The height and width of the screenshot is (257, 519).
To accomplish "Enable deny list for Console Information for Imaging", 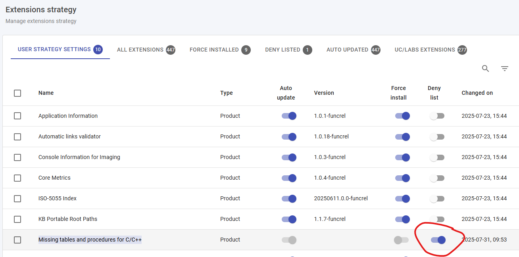I will tap(437, 157).
